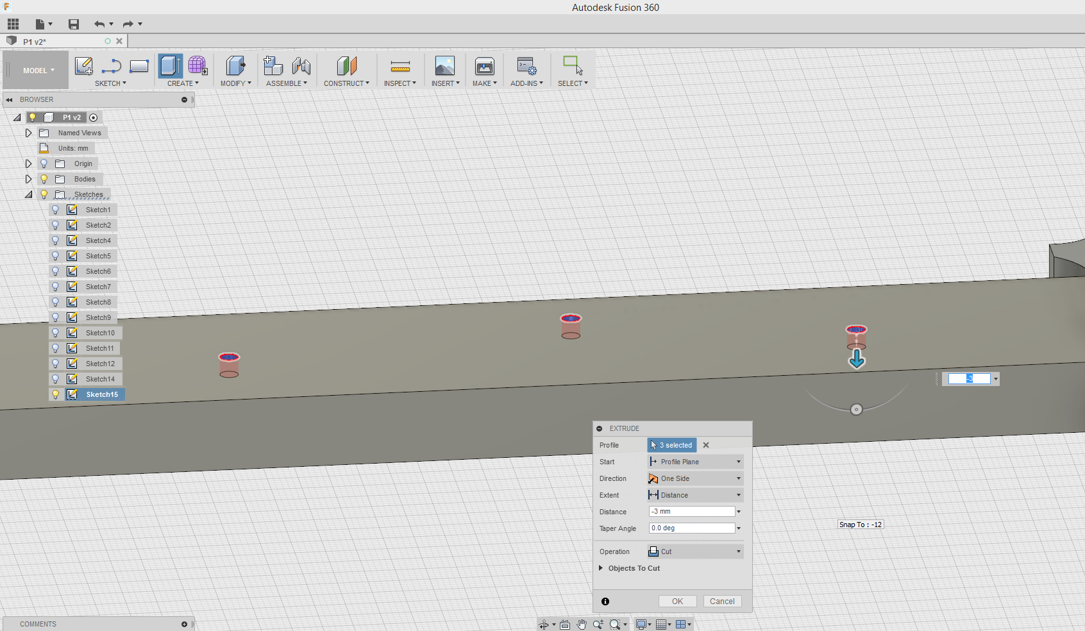
Task: Open the Start Profile Plane dropdown
Action: tap(695, 462)
